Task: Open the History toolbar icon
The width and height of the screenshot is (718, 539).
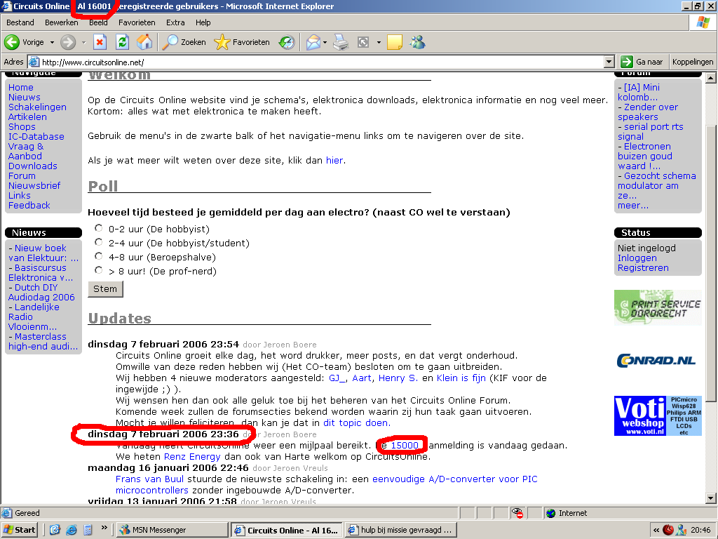Action: click(287, 42)
